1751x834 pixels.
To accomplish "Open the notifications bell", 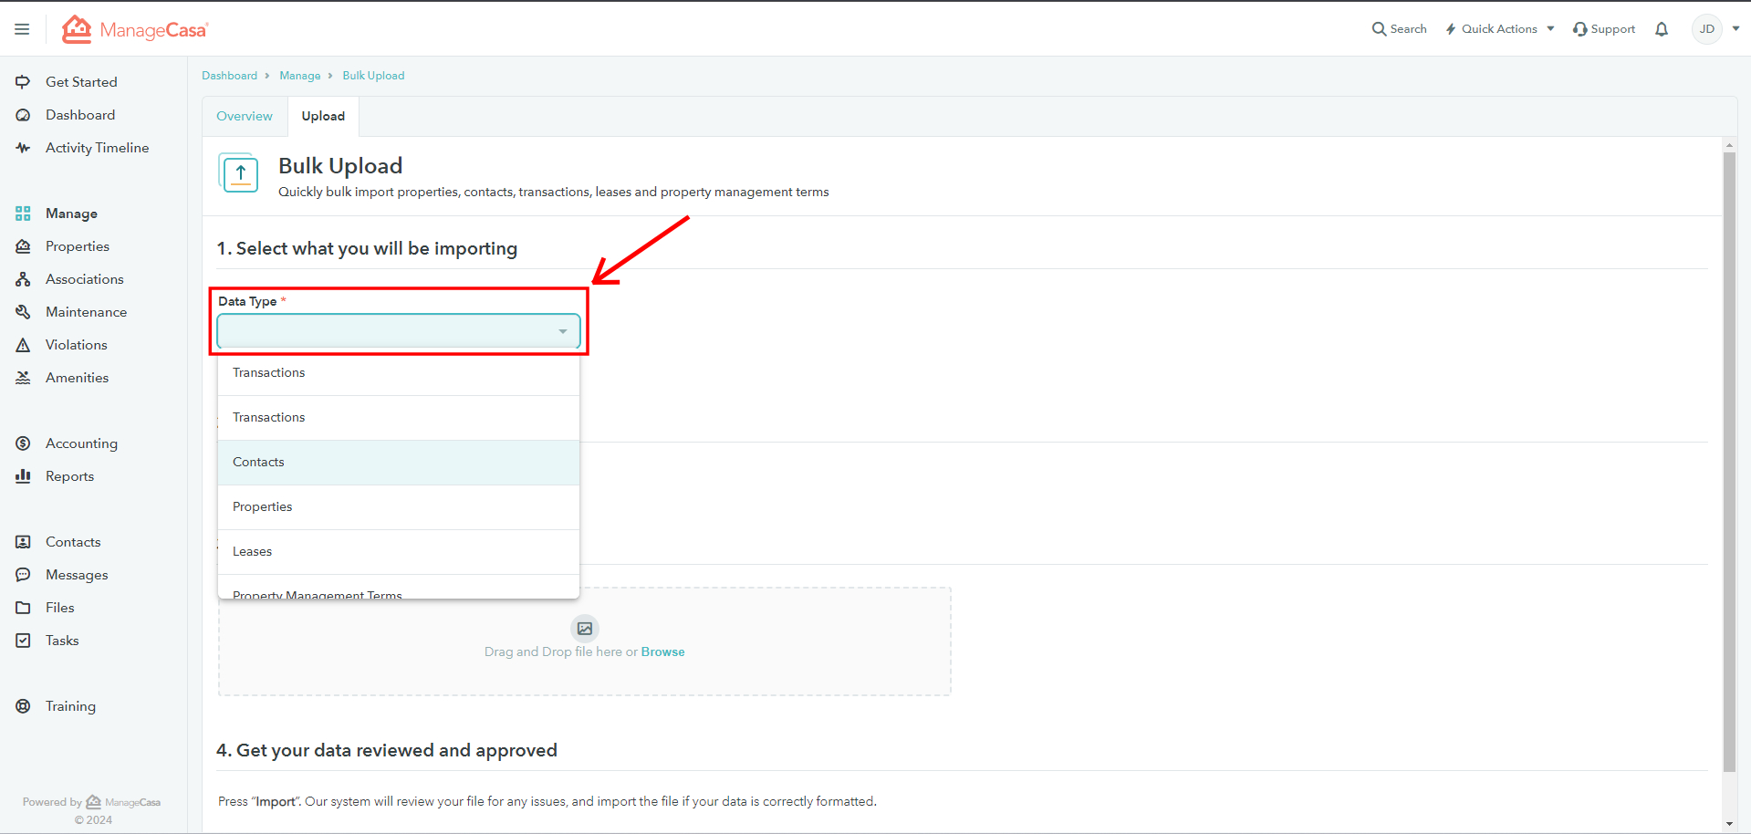I will [1661, 28].
